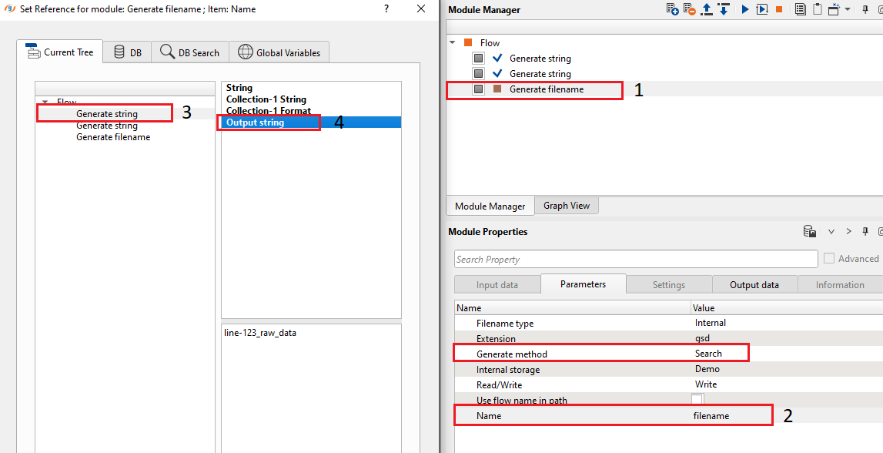Select Collection-1 String in the item list
883x453 pixels.
[x=266, y=99]
